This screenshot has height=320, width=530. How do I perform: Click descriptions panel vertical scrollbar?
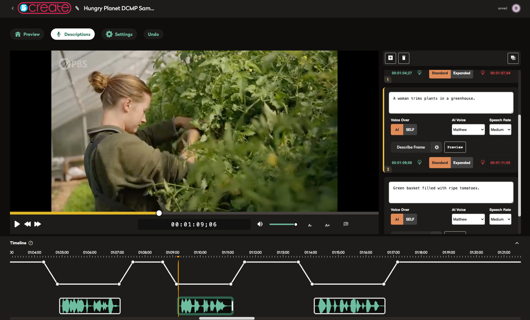click(519, 165)
